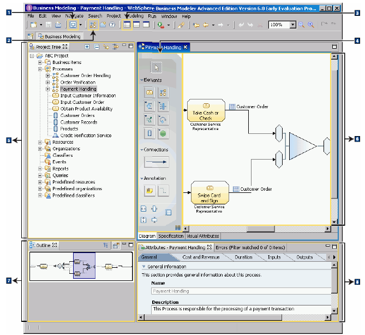
Task: Open the Help question mark icon
Action: 112,25
